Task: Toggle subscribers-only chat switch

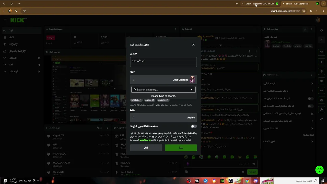Action: (310, 98)
